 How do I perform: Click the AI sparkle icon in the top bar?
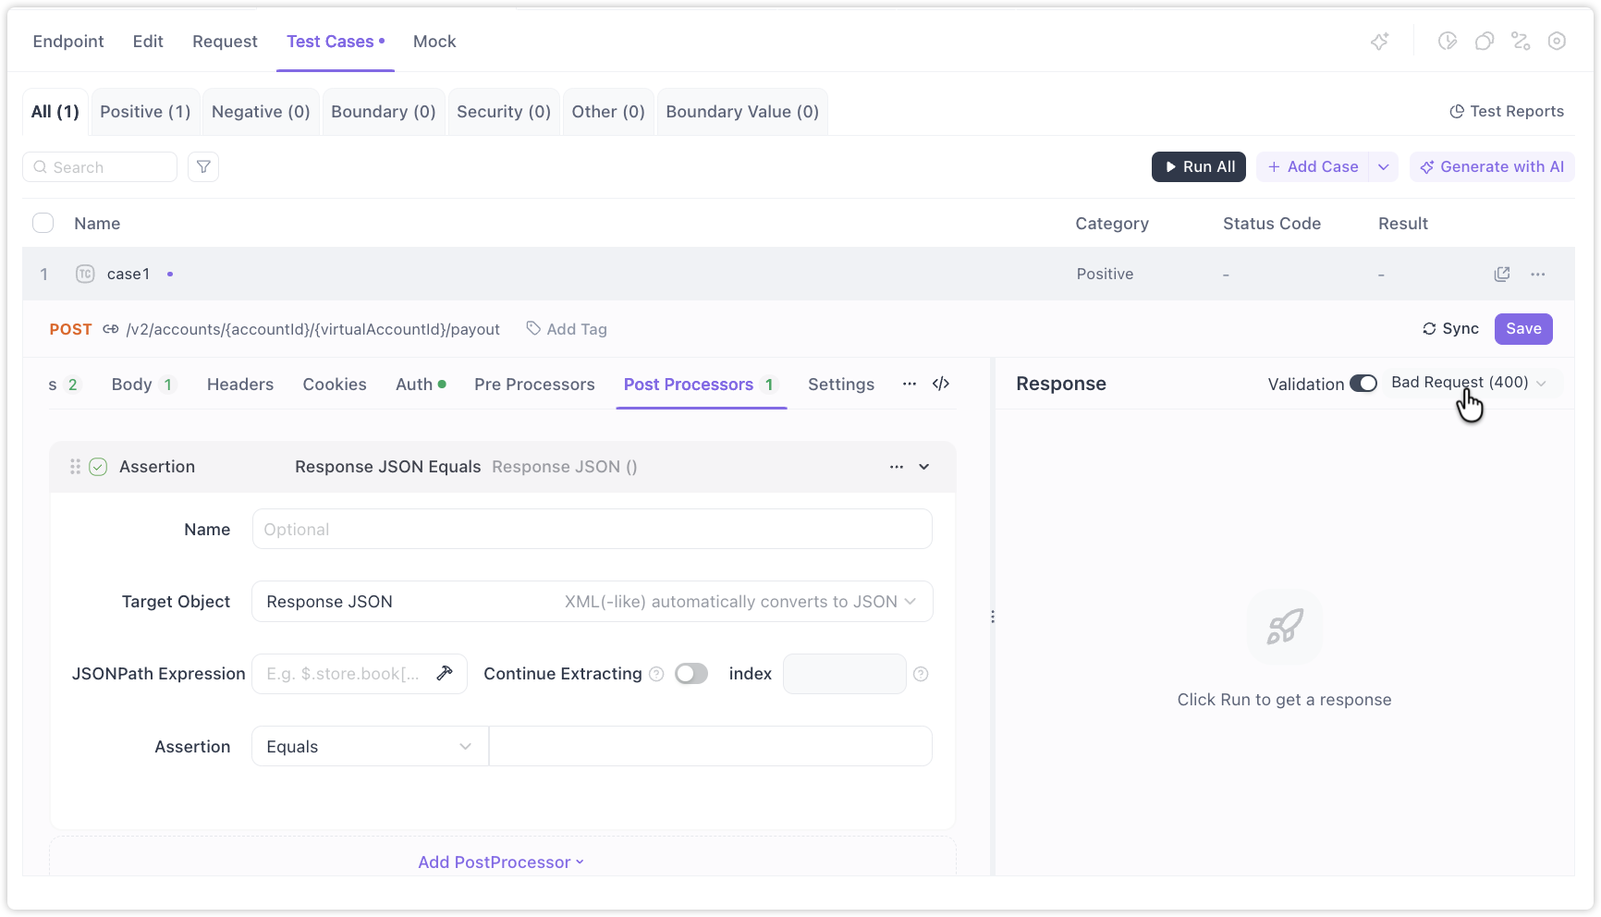click(1379, 42)
